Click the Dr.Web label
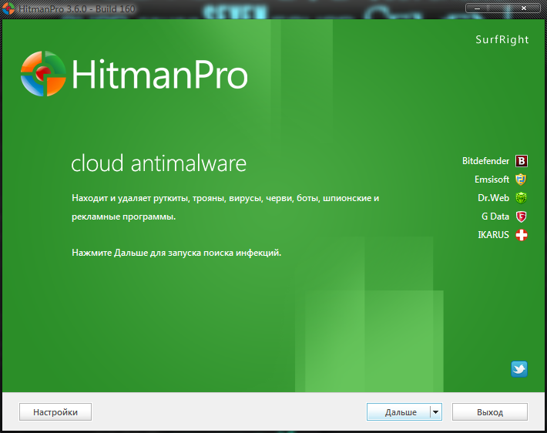 493,198
